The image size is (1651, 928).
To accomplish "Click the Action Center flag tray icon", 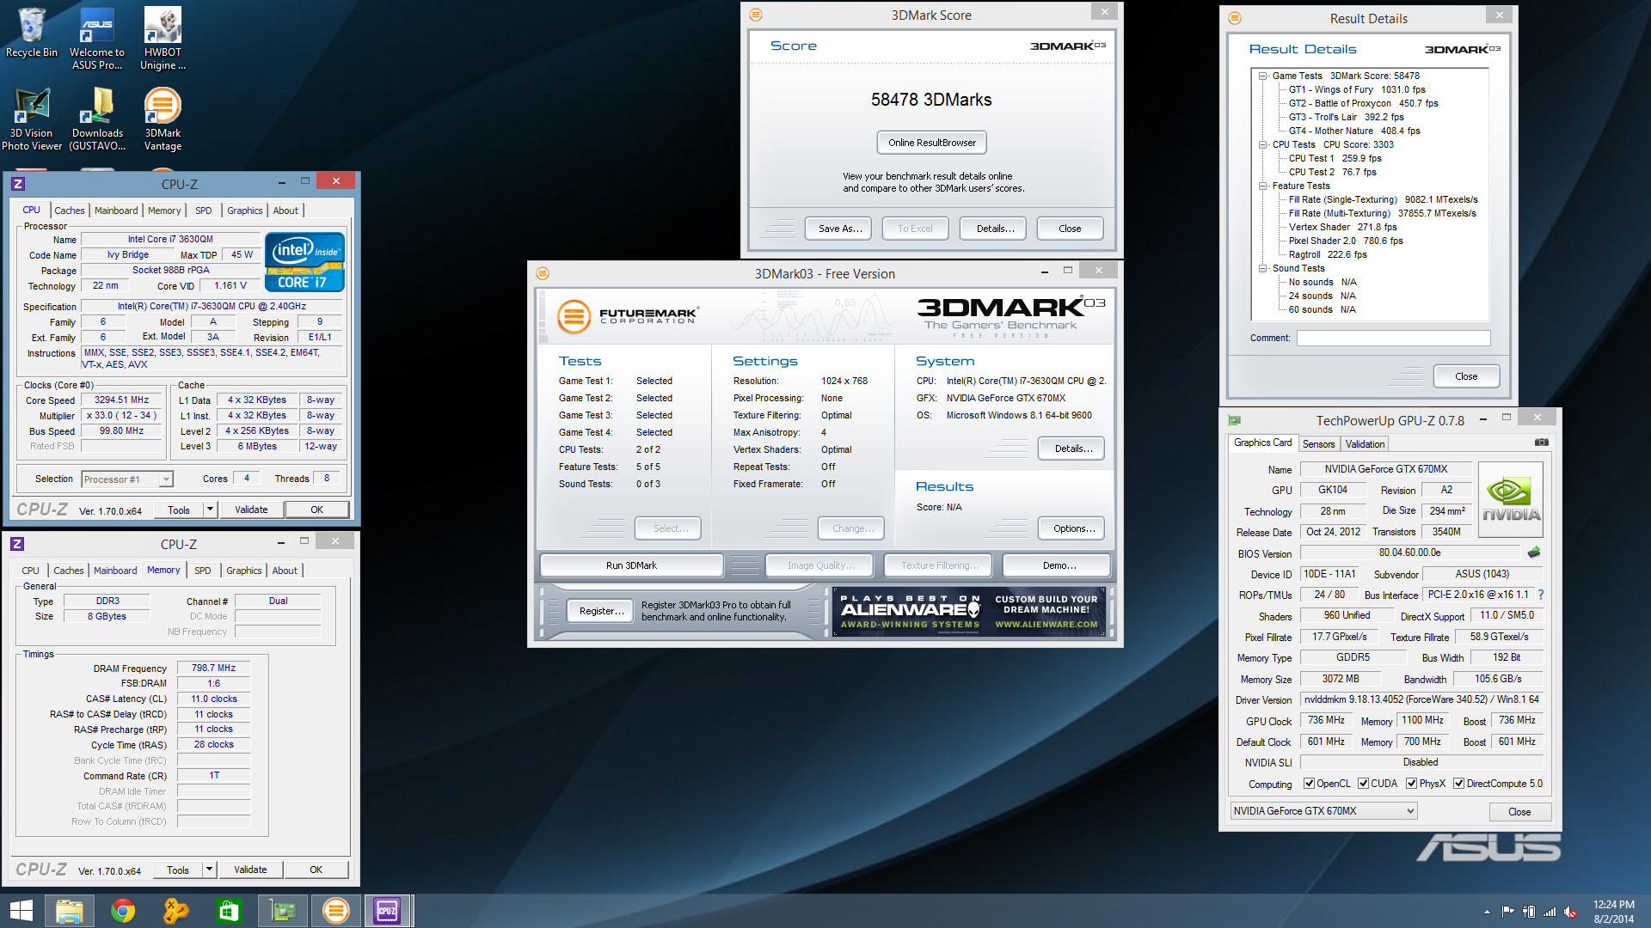I will click(x=1508, y=912).
